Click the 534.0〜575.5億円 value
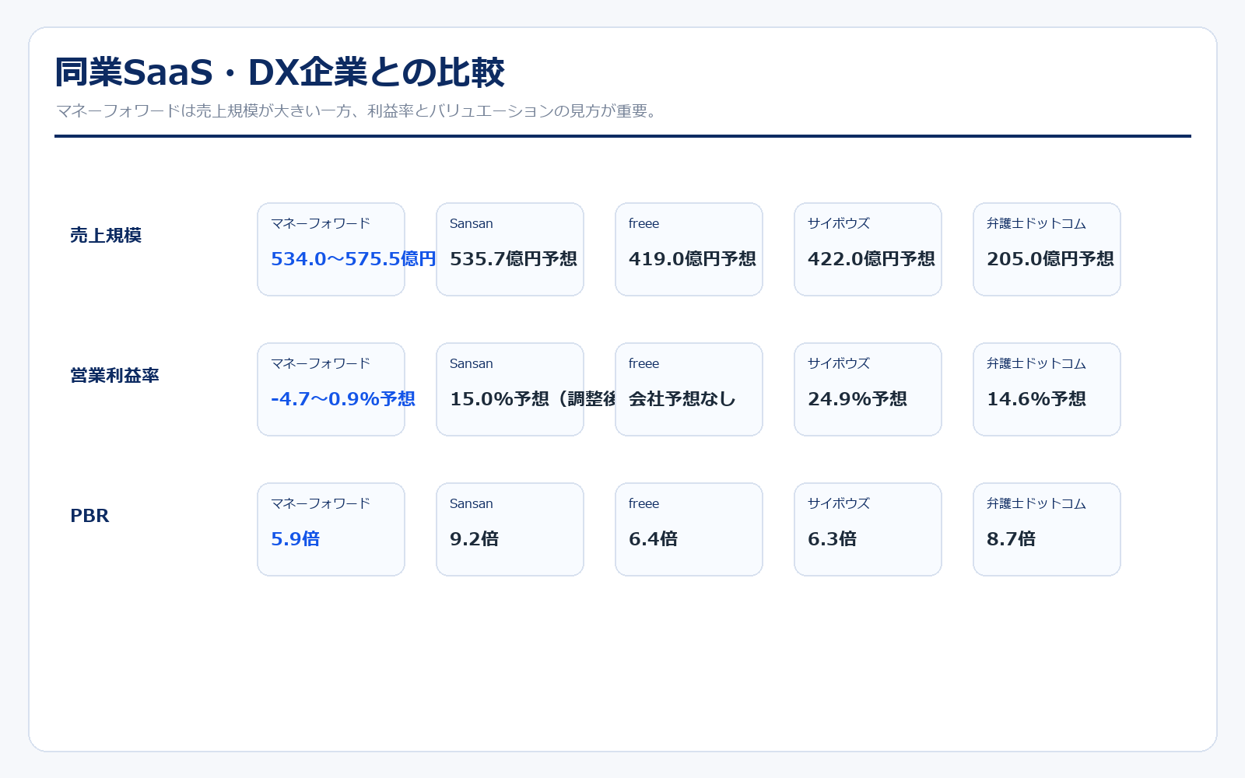The image size is (1245, 778). pos(353,259)
